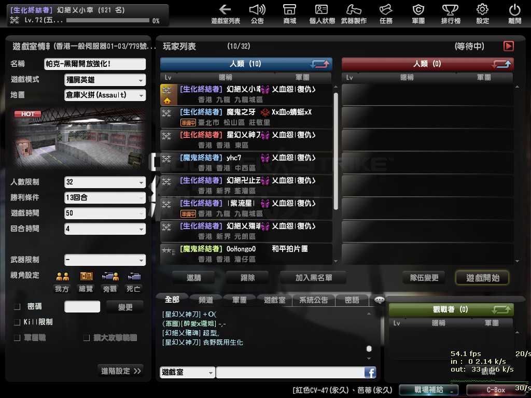Image resolution: width=531 pixels, height=398 pixels.
Task: Click the chat log scrollbar handle
Action: coord(369,348)
